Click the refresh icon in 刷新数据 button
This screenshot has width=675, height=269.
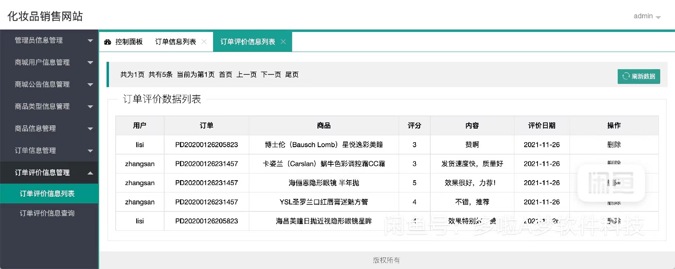(626, 76)
